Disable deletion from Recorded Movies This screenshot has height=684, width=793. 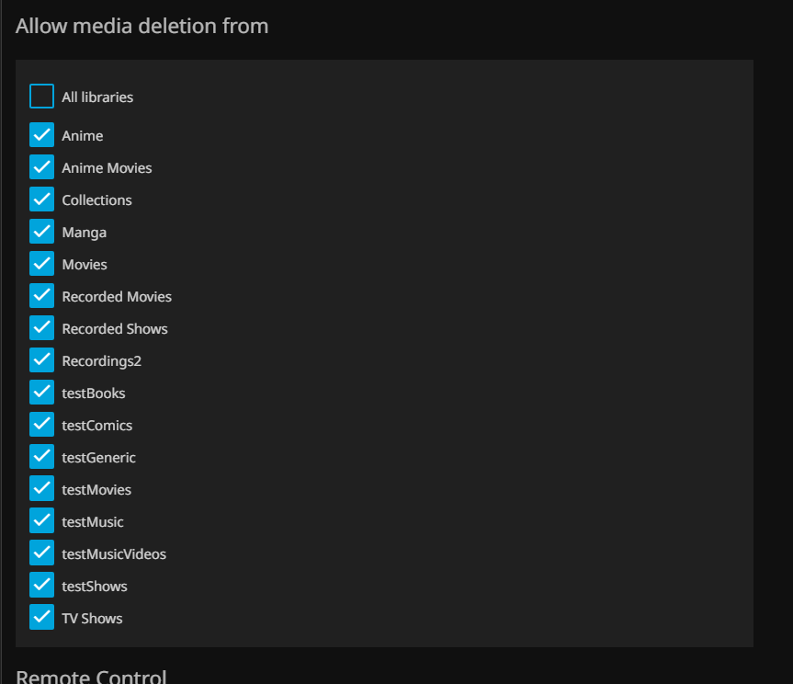click(x=41, y=296)
